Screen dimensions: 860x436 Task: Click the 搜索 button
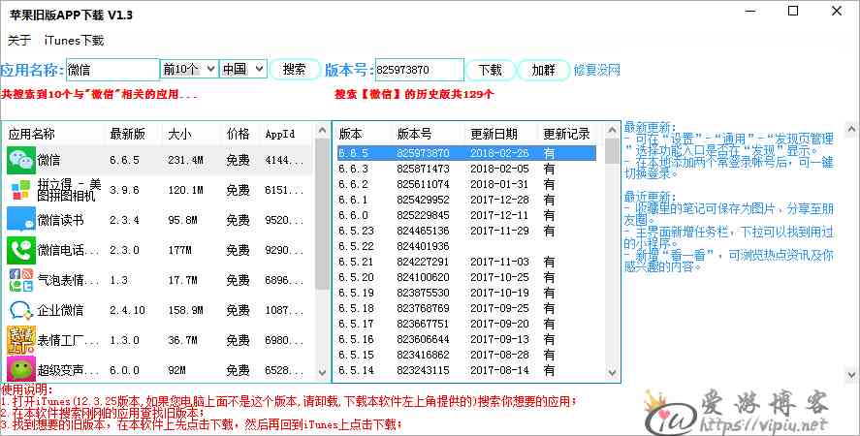295,70
